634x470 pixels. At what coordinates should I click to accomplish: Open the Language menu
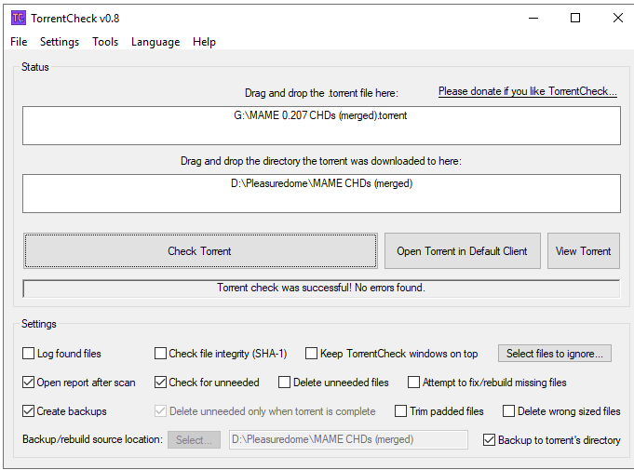[x=155, y=42]
